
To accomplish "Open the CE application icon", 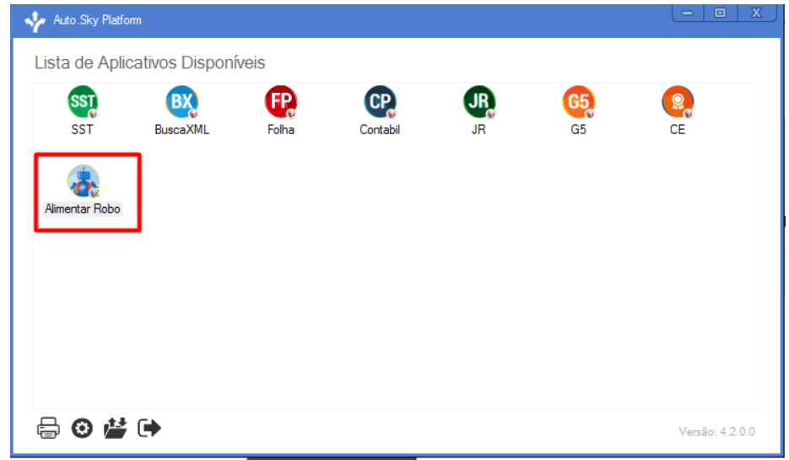I will (x=678, y=101).
